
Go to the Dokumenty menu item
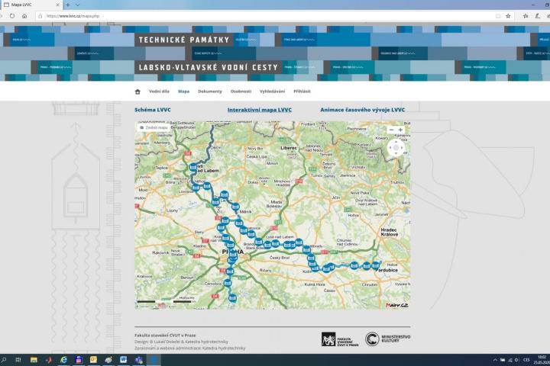coord(209,91)
